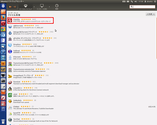Open the network indicator in the top panel
Image resolution: width=157 pixels, height=125 pixels.
[x=132, y=2]
